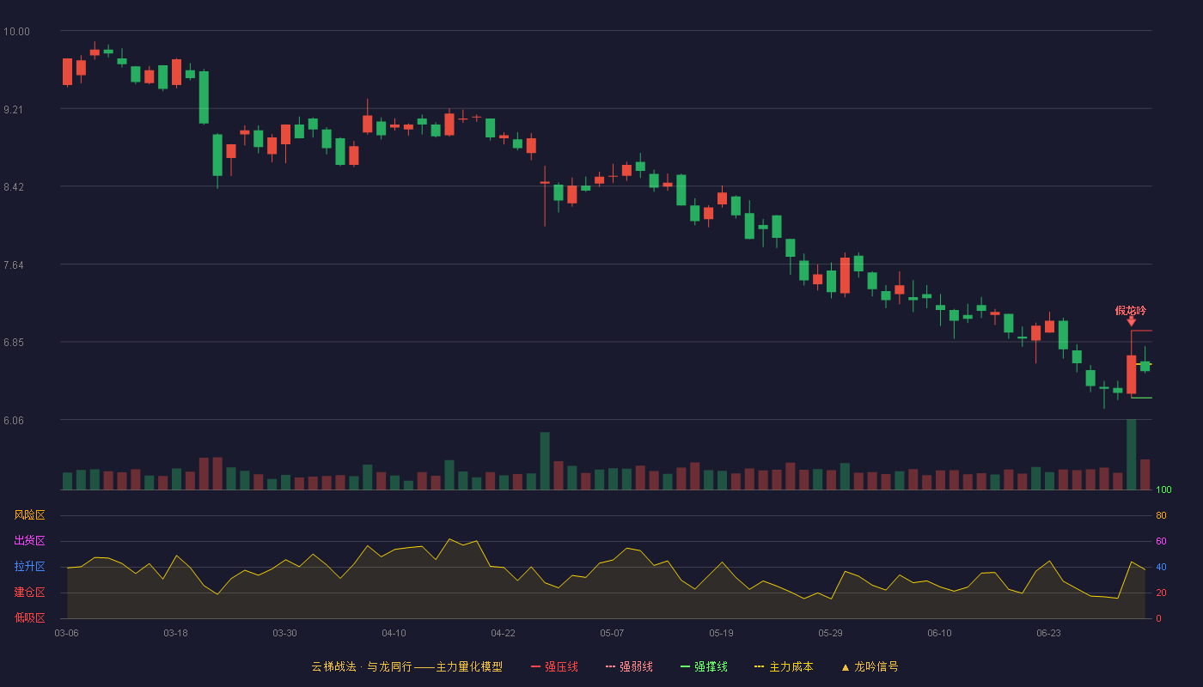Click the 03-30 date label
The image size is (1203, 687).
(284, 633)
